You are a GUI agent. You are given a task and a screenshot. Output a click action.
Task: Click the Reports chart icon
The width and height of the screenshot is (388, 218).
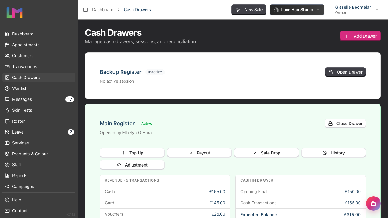[x=7, y=176]
